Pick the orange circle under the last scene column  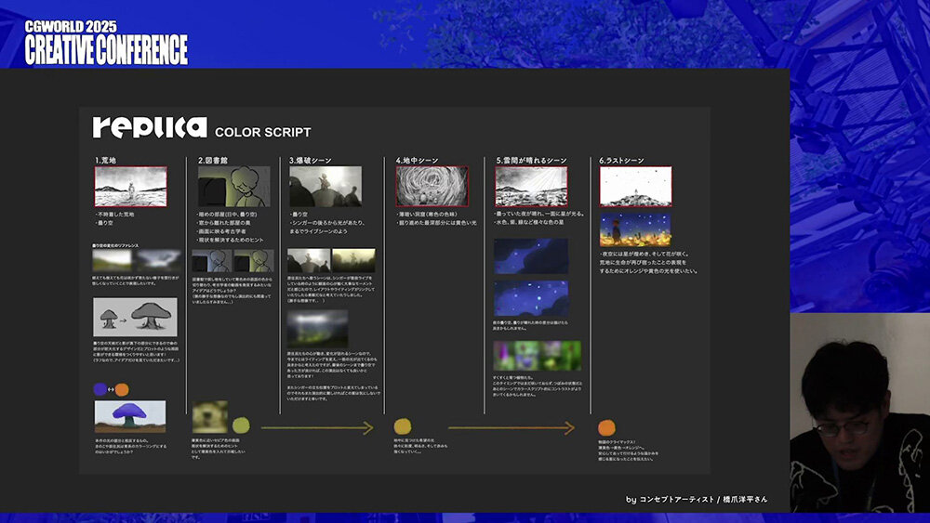click(x=607, y=427)
